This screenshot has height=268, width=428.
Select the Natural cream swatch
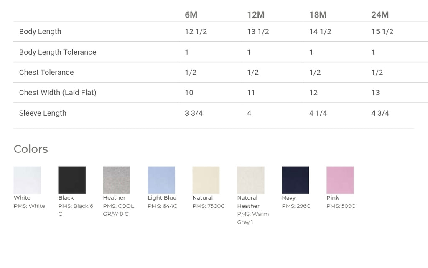click(x=206, y=180)
